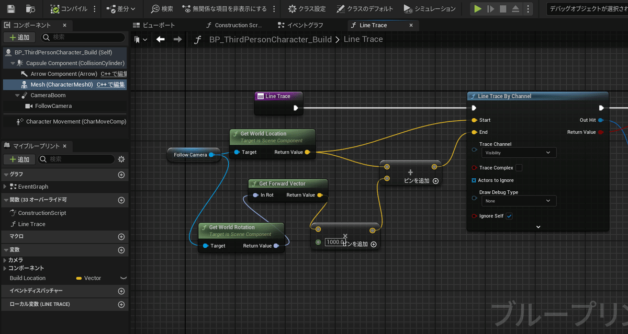This screenshot has width=628, height=334.
Task: Click the Stop playback square button
Action: (x=503, y=9)
